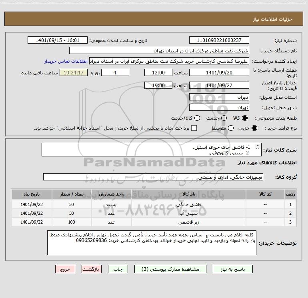Select the 'جزیی' purchase type radio

254,128
